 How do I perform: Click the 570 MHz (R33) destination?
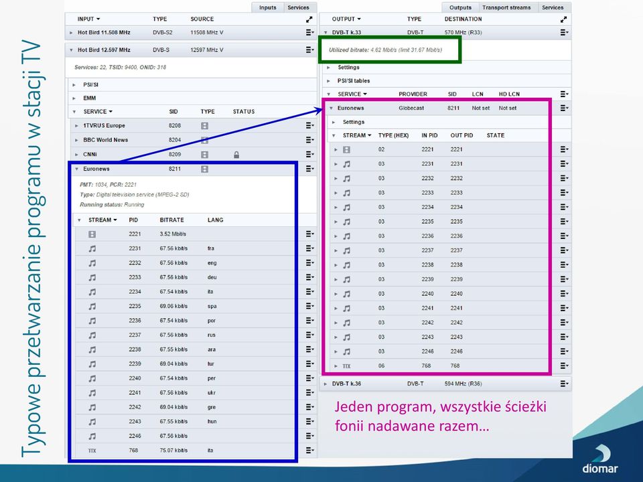pos(463,32)
